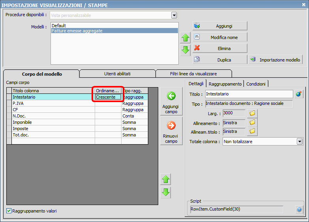Viewport: 309px width, 222px height.
Task: Open Filtri linee da visualizzare tab
Action: point(193,74)
